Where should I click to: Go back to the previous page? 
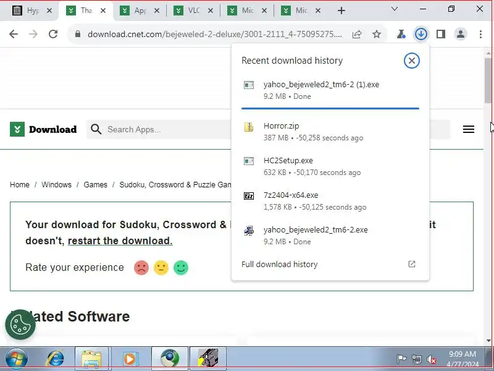tap(14, 34)
